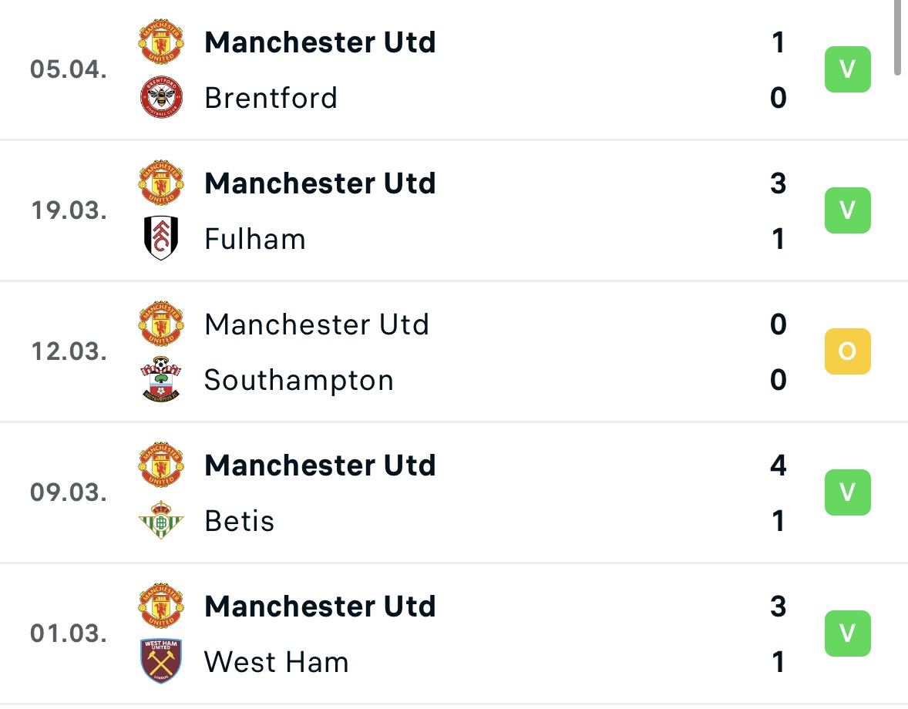
Task: Click yellow O badge for Southampton match
Action: [x=847, y=351]
